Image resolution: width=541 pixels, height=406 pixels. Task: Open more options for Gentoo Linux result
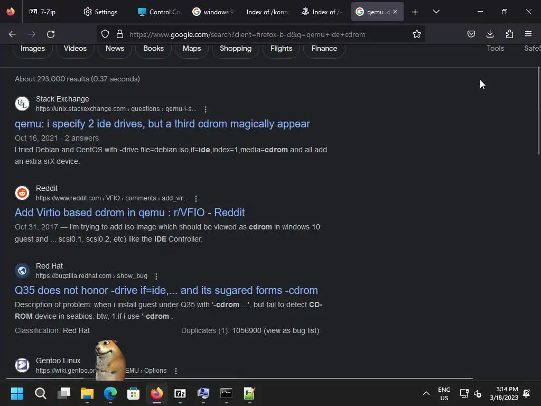click(x=175, y=371)
